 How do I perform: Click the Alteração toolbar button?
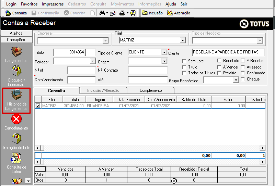click(x=179, y=13)
